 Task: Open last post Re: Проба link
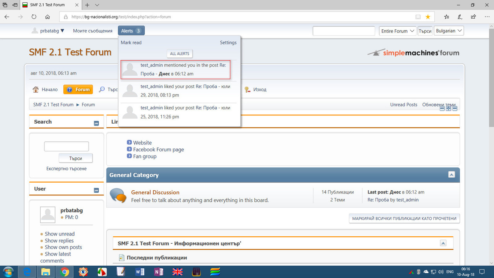(x=381, y=200)
